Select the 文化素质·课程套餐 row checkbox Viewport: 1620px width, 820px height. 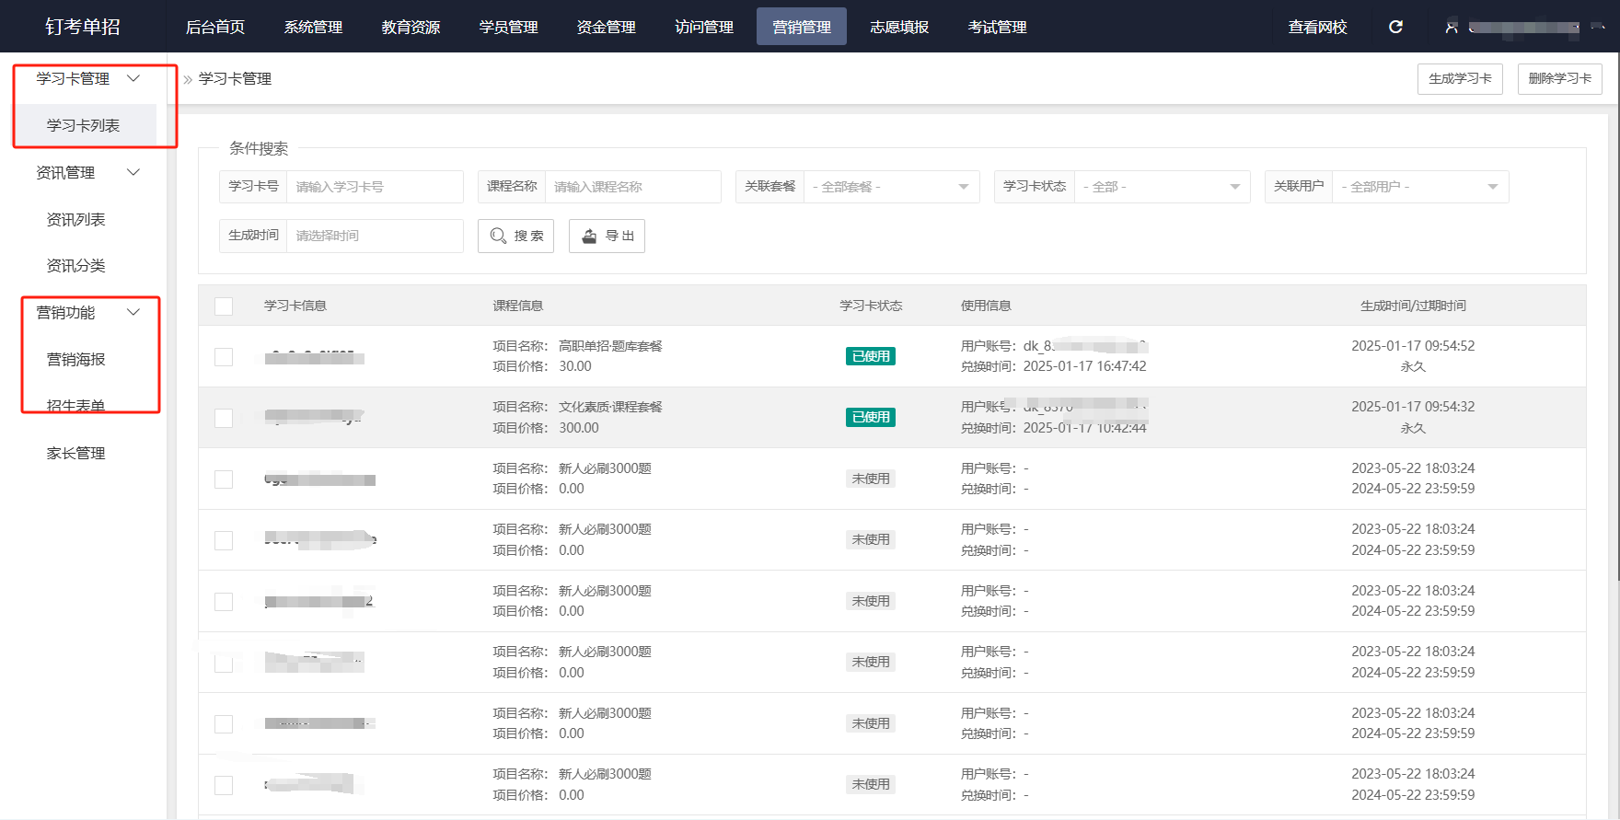click(x=224, y=418)
